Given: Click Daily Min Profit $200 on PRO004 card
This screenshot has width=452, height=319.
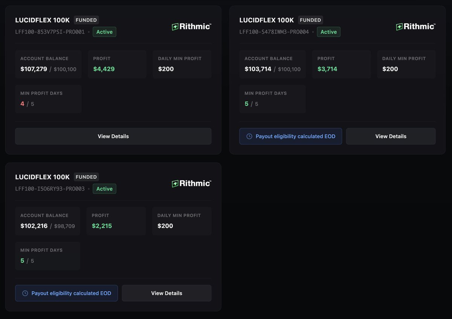Looking at the screenshot, I should [x=390, y=69].
